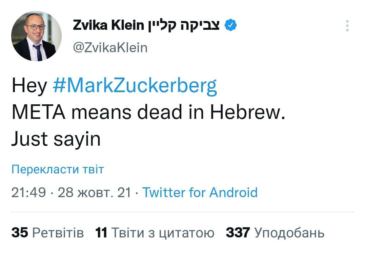The width and height of the screenshot is (366, 253).
Task: Click the 21:49 timestamp
Action: 28,192
